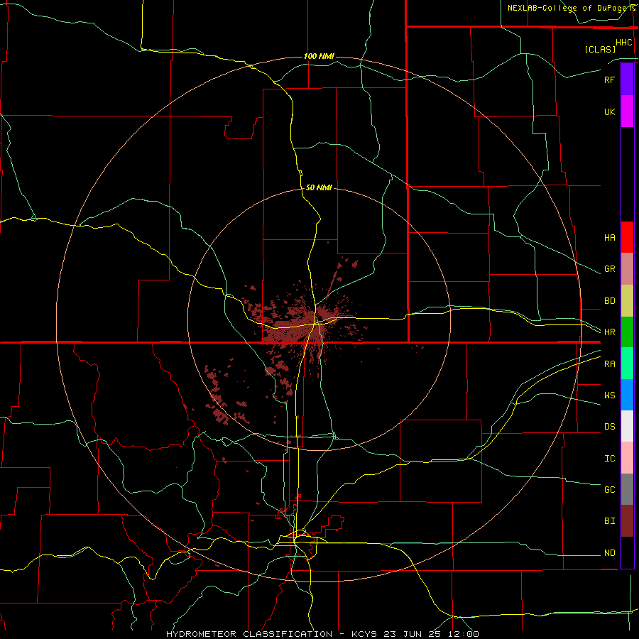Viewport: 639px width, 639px height.
Task: Pick the RA light-green legend swatch
Action: click(x=627, y=364)
